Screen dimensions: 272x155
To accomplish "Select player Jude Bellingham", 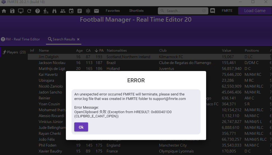I will click(x=52, y=128).
